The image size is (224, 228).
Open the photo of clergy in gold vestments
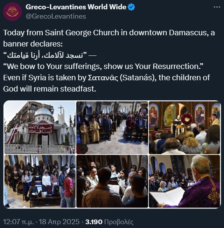(112, 127)
